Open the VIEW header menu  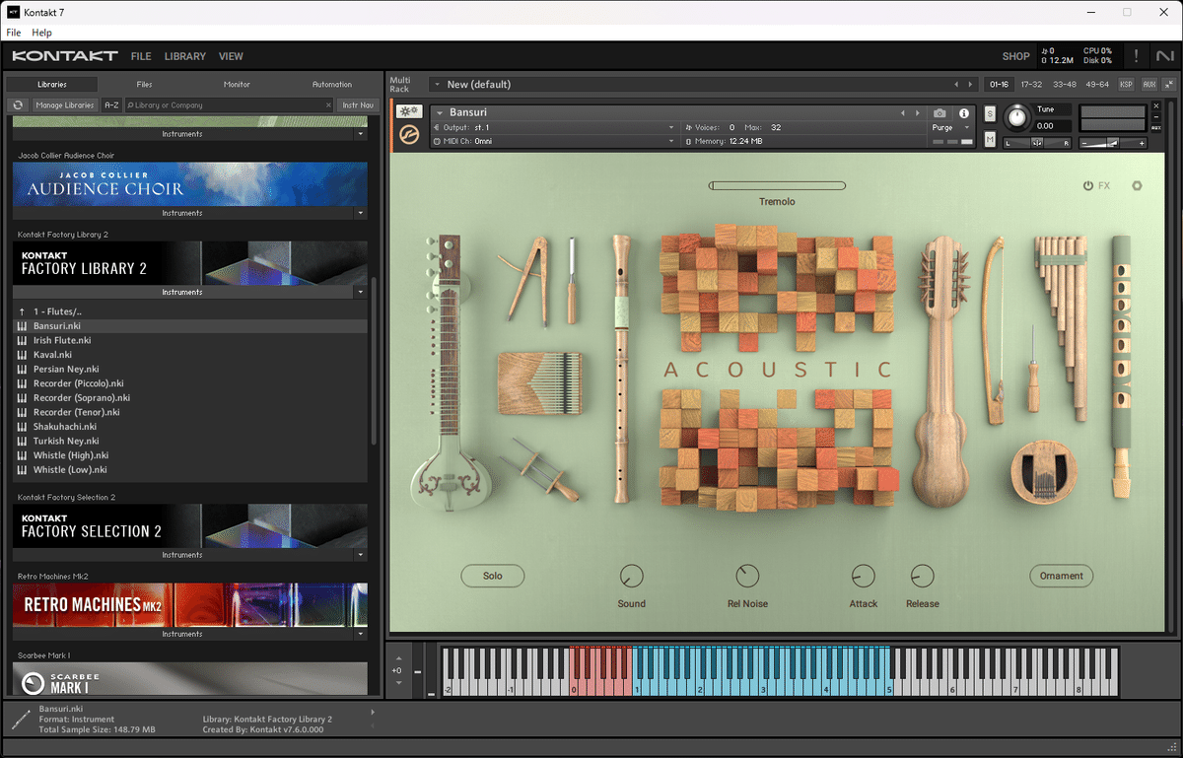231,56
